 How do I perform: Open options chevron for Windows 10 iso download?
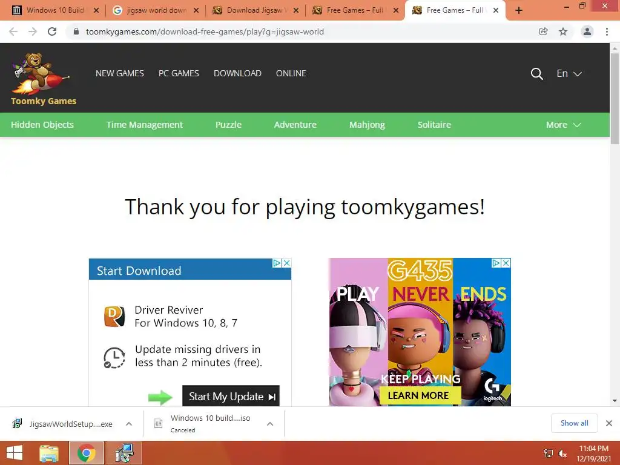coord(270,424)
